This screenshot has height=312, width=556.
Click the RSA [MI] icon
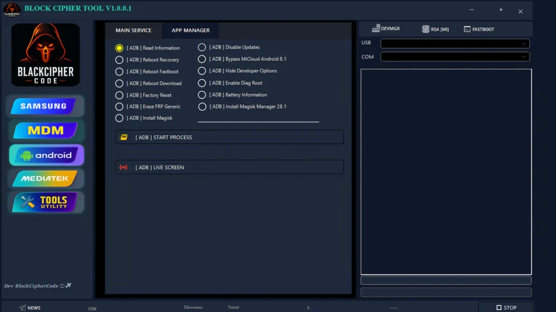click(426, 29)
